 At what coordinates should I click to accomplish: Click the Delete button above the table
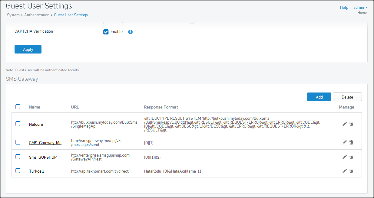tap(347, 97)
